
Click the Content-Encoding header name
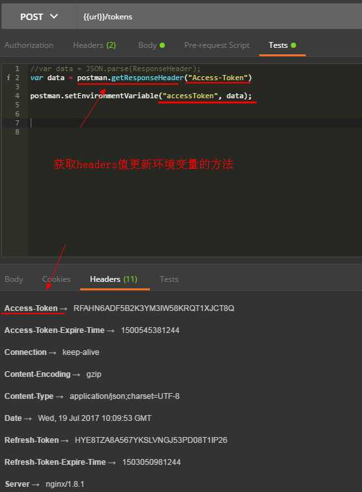(x=37, y=374)
